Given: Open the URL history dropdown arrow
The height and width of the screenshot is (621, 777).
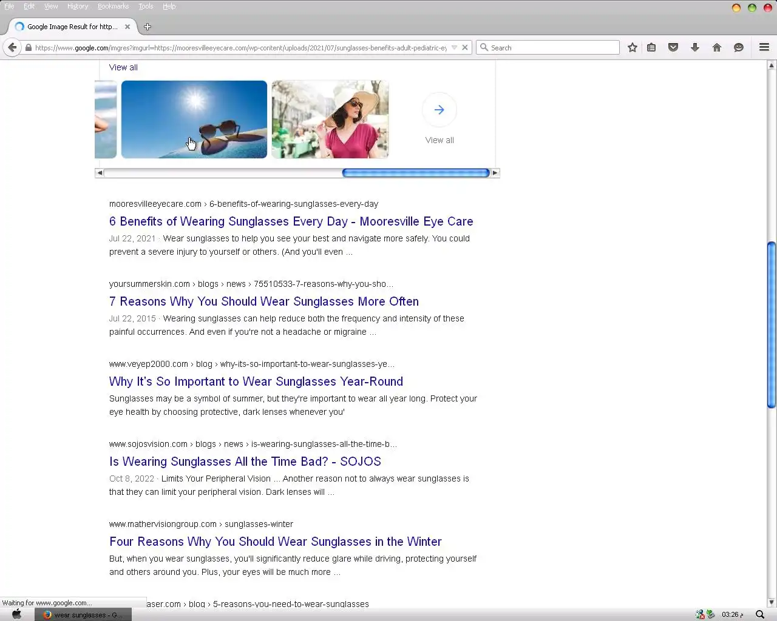Looking at the screenshot, I should click(x=454, y=47).
